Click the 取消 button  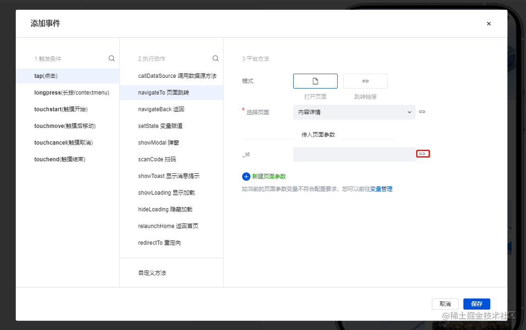click(445, 304)
